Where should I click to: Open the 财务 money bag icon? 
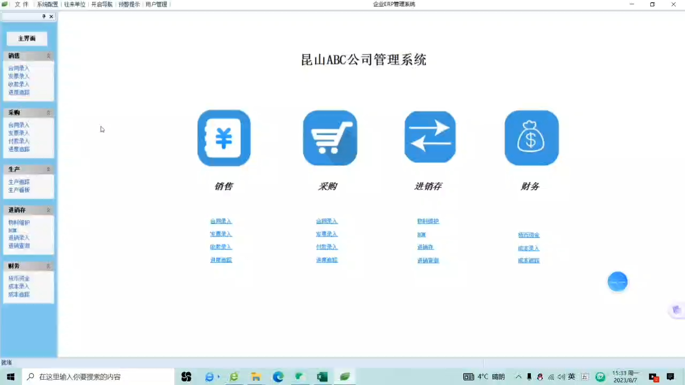tap(531, 137)
